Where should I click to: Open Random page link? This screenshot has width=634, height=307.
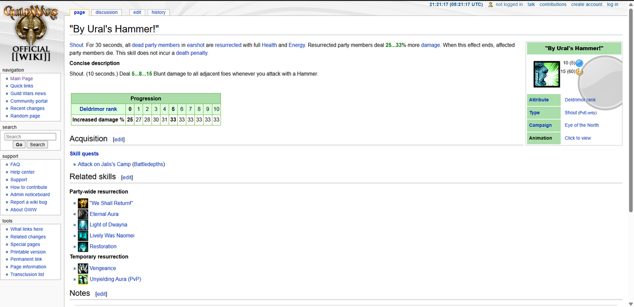(25, 116)
